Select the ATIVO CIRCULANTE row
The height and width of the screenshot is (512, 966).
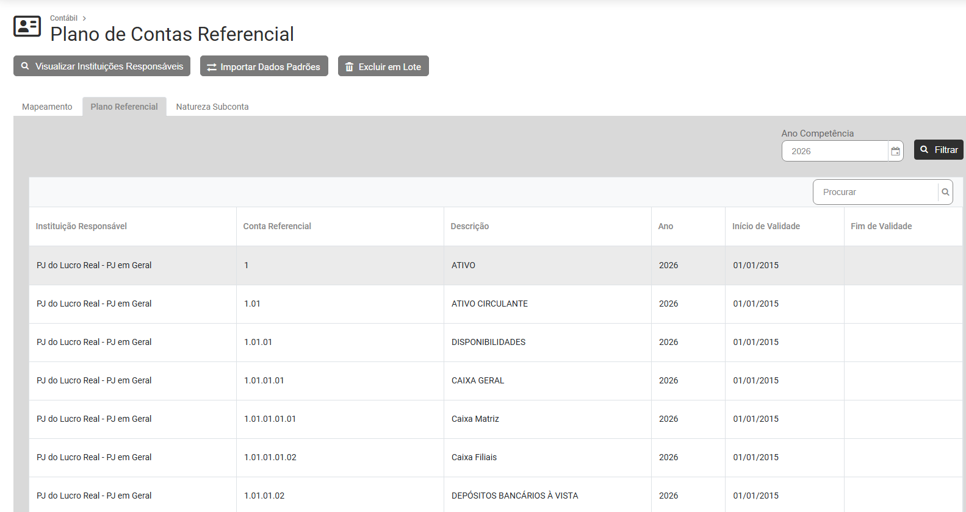point(489,304)
